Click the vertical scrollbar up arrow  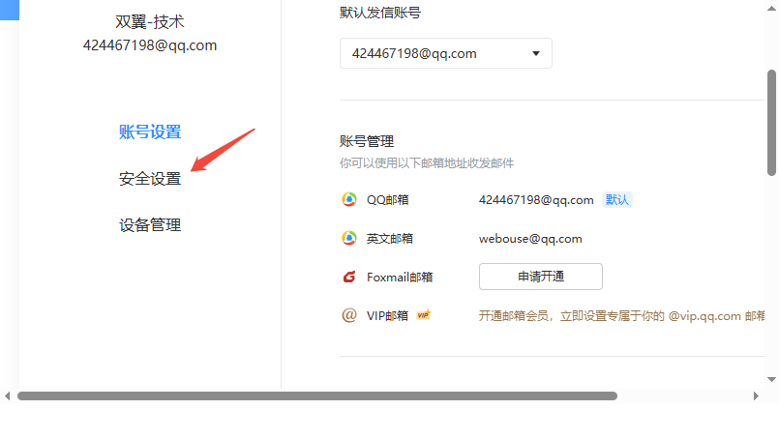(771, 9)
